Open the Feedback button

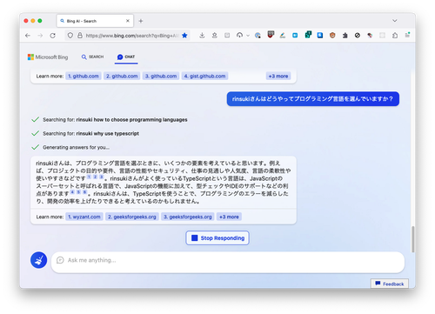tap(390, 284)
